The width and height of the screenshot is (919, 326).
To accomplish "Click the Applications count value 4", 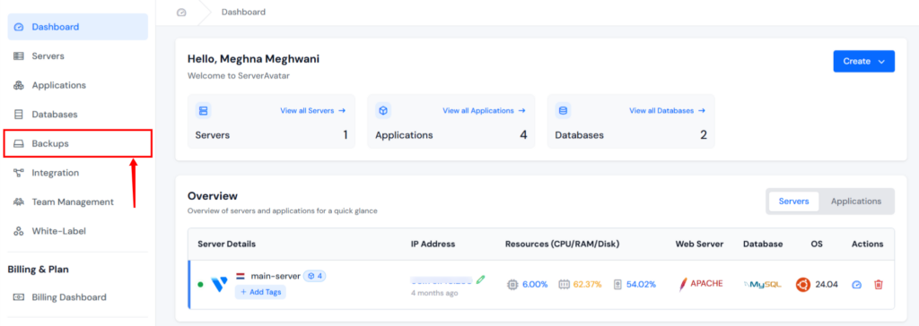I will (x=523, y=135).
